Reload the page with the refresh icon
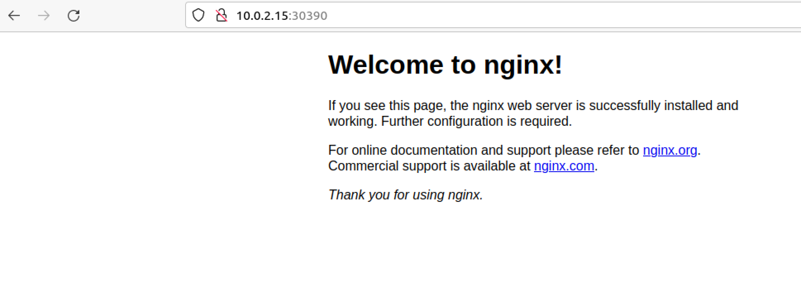Image resolution: width=801 pixels, height=302 pixels. pos(74,16)
